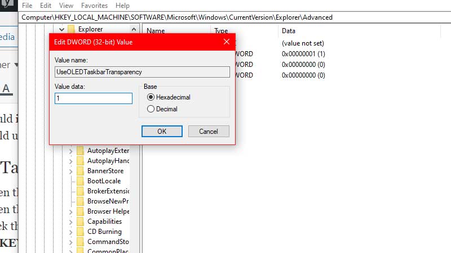Open the Help menu

pyautogui.click(x=122, y=6)
